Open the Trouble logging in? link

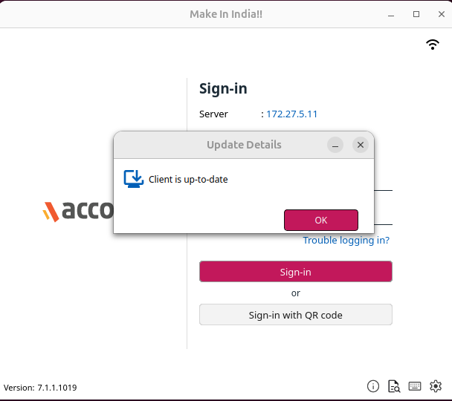coord(346,240)
